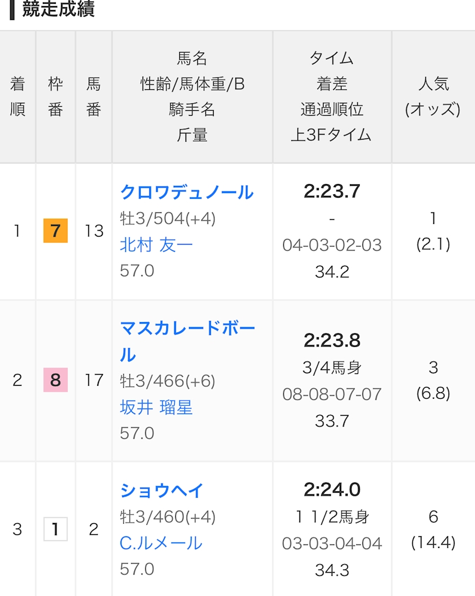
Task: Open jockey 坂井 瑠星's profile
Action: tap(156, 407)
